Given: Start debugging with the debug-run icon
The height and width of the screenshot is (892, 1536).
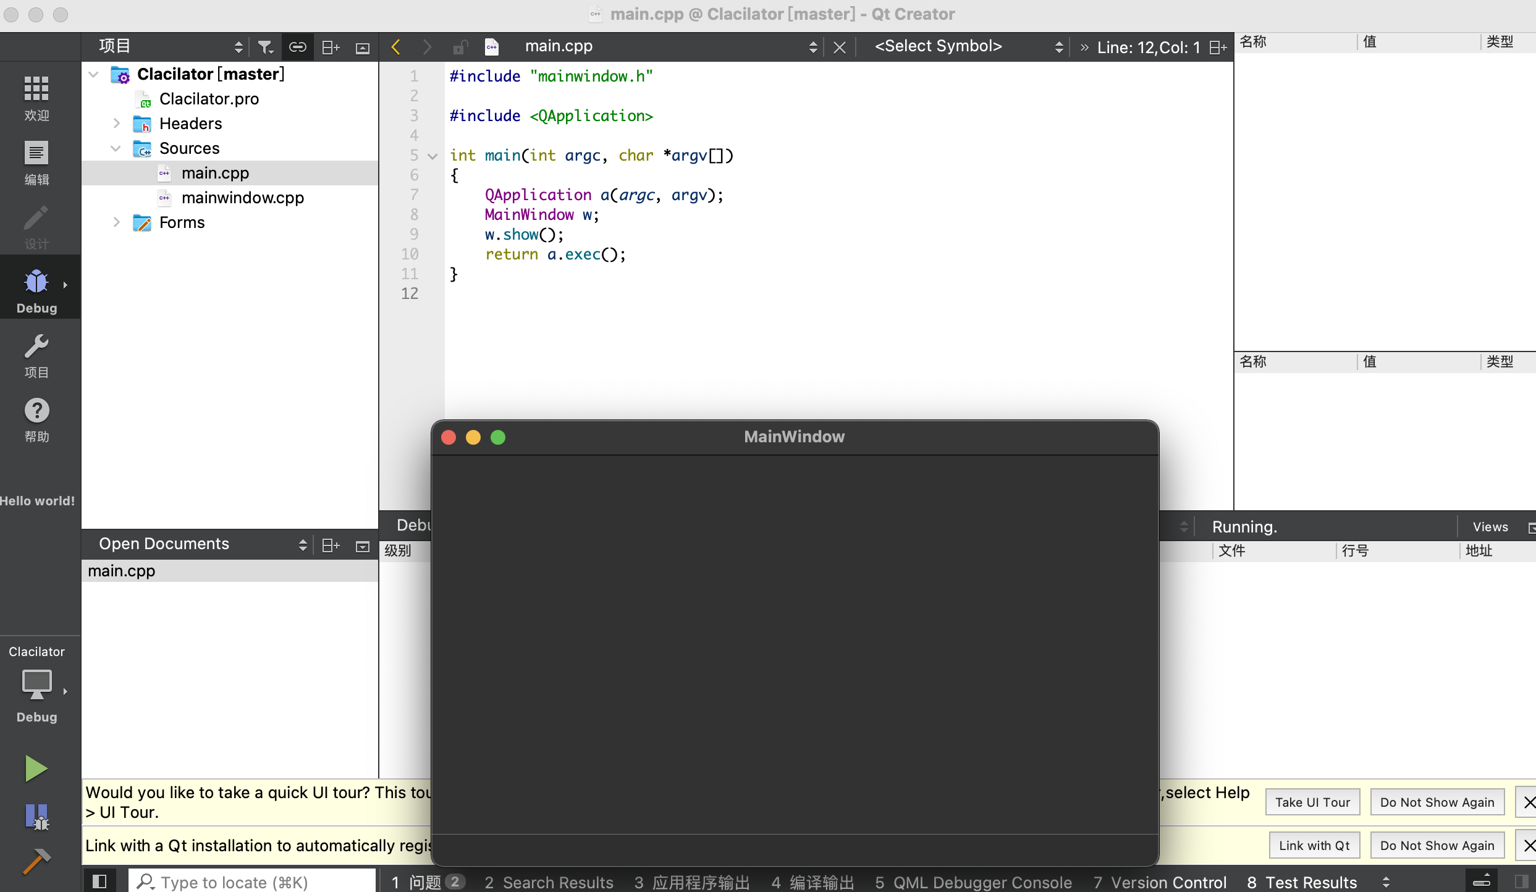Looking at the screenshot, I should 36,817.
